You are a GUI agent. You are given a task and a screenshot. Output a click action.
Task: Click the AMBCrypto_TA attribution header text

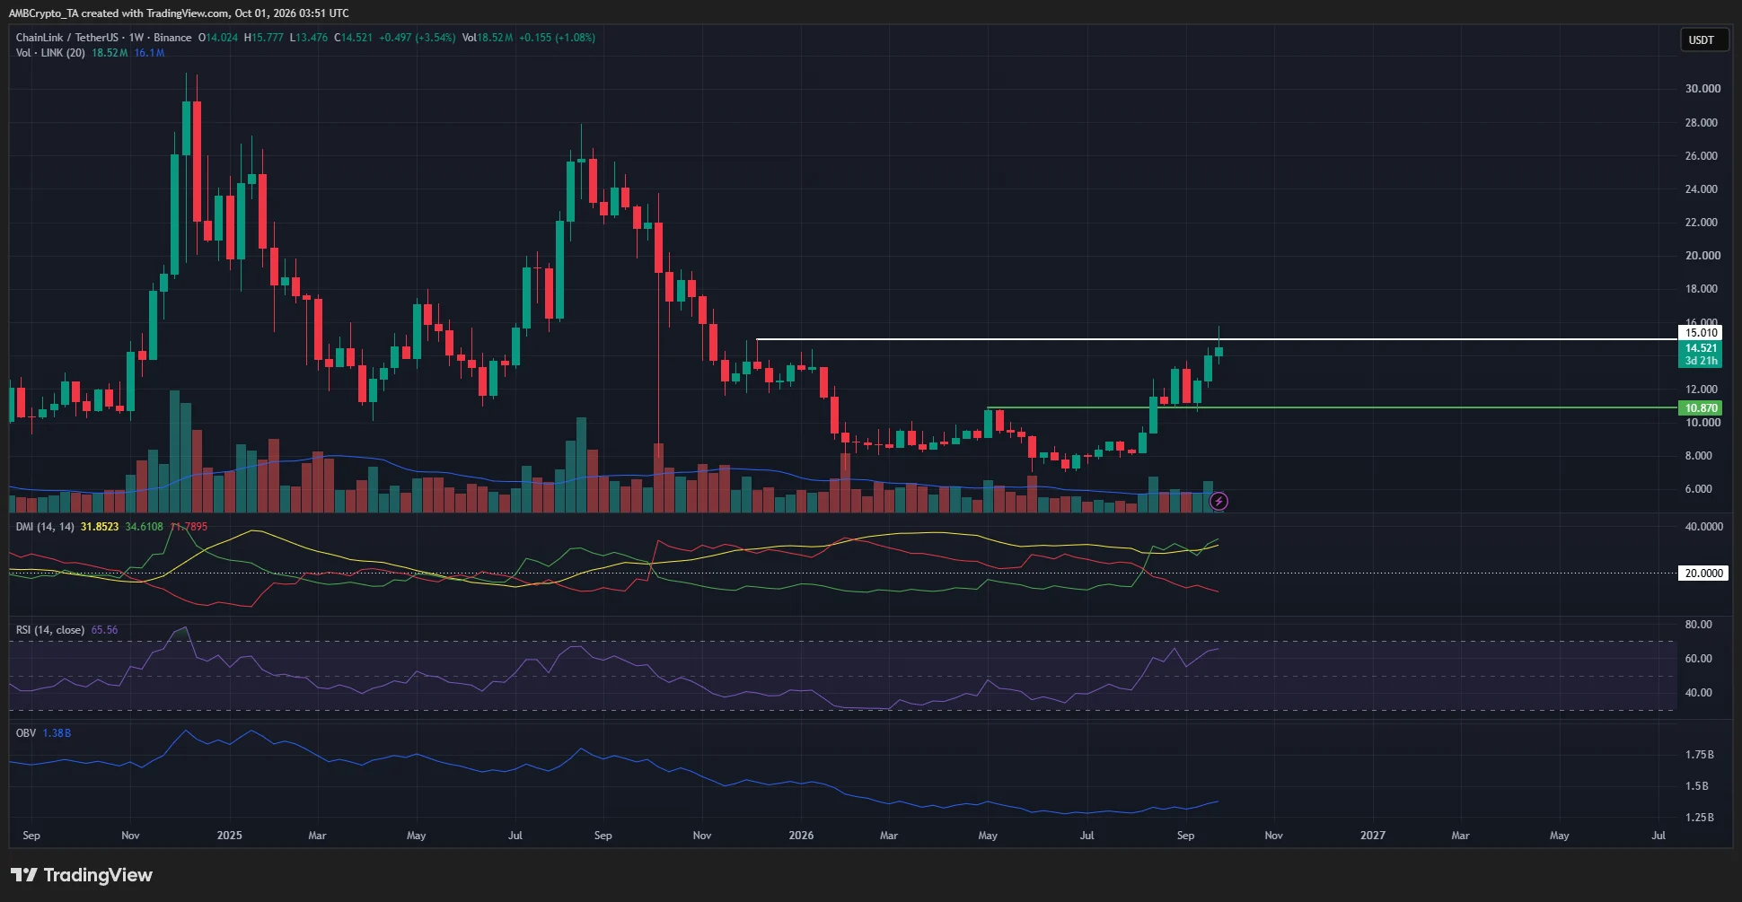click(179, 13)
